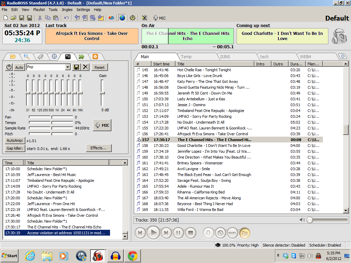This screenshot has height=263, width=351.
Task: Open the clock scheduler tab
Action: click(x=54, y=57)
